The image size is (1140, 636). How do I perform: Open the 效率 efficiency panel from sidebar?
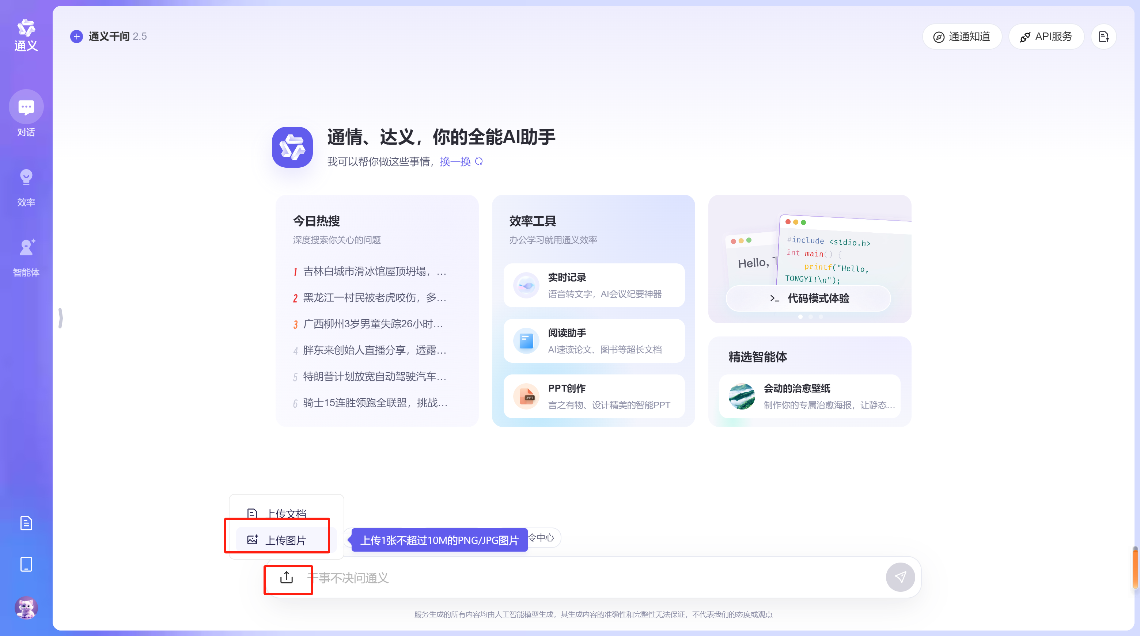26,177
